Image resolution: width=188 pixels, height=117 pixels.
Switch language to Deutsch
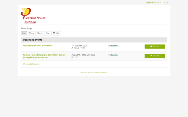pyautogui.click(x=157, y=2)
